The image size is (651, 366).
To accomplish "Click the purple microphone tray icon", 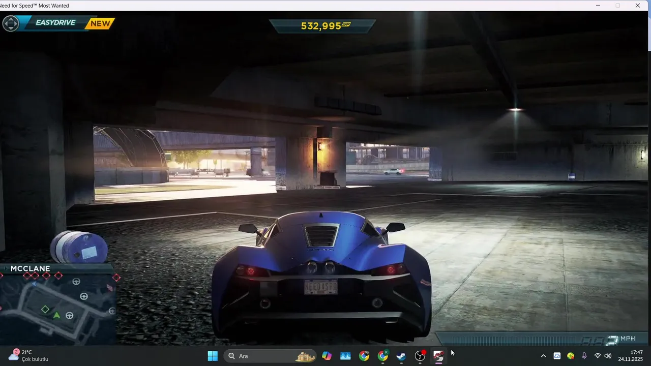I will click(584, 356).
